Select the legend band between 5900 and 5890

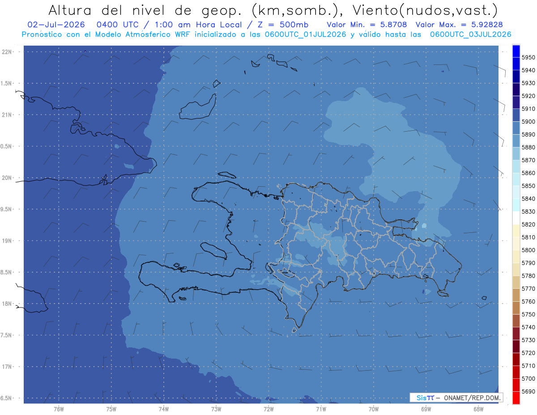(x=516, y=128)
